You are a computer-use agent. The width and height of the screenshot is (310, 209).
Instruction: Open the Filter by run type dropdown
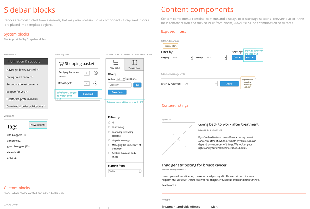[200, 84]
